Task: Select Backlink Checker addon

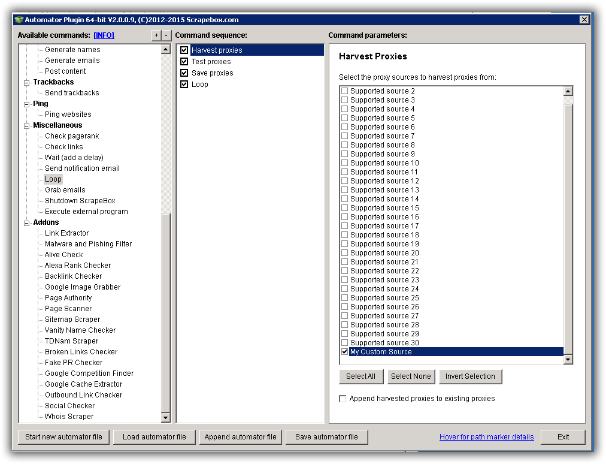Action: (74, 276)
